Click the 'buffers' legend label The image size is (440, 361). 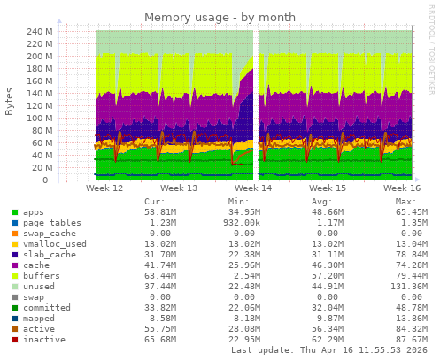click(x=42, y=276)
